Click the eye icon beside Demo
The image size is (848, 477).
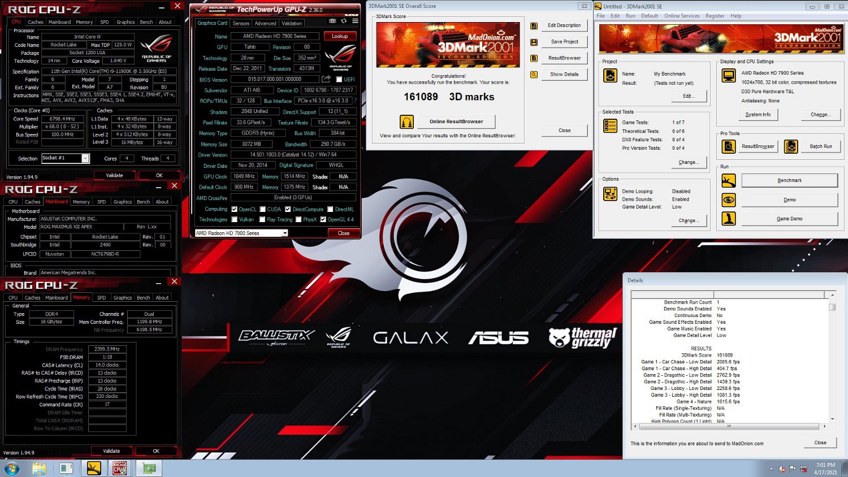tap(729, 200)
